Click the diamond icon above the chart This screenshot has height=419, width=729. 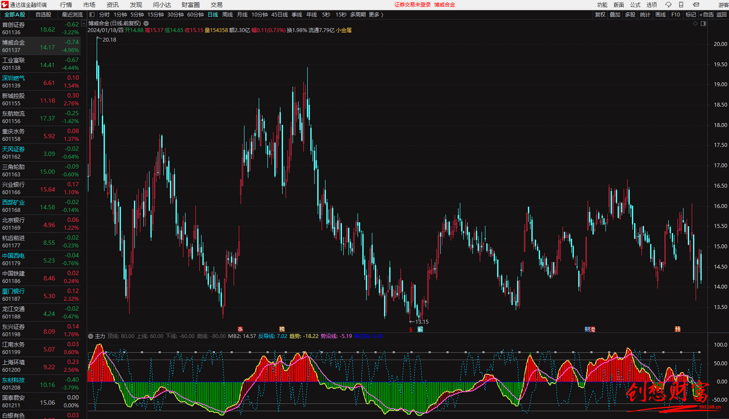pyautogui.click(x=696, y=23)
